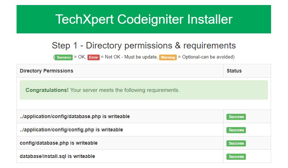Click Success badge for database/install.sql row
This screenshot has height=168, width=288.
(236, 157)
